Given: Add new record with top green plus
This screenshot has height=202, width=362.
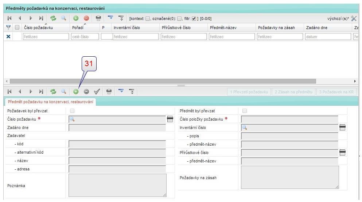Looking at the screenshot, I should tap(76, 18).
